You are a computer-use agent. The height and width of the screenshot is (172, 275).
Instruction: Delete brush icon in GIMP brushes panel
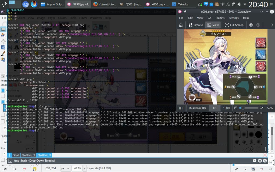click(262, 169)
